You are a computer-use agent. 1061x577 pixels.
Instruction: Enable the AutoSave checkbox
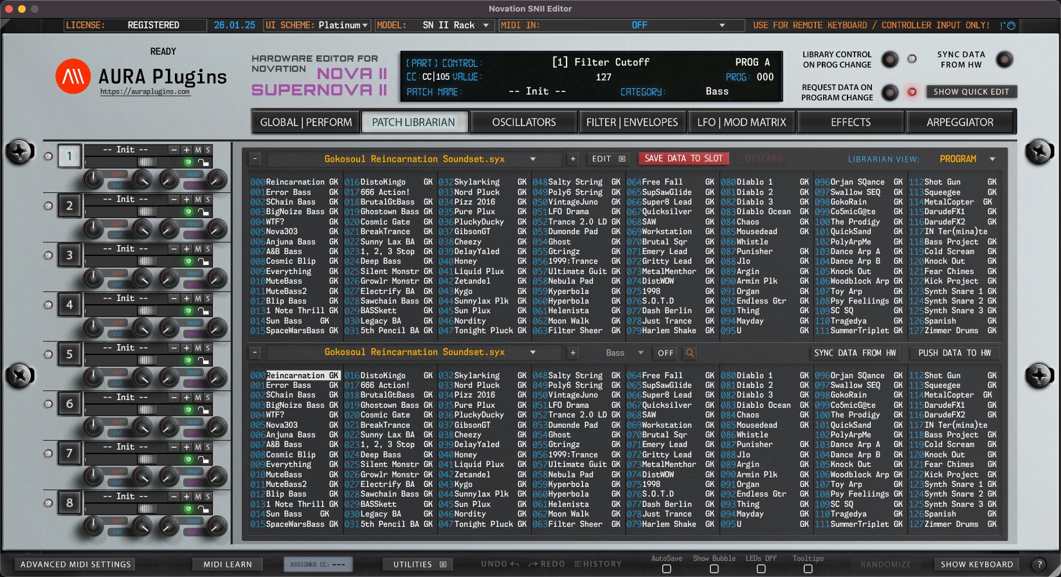coord(666,569)
